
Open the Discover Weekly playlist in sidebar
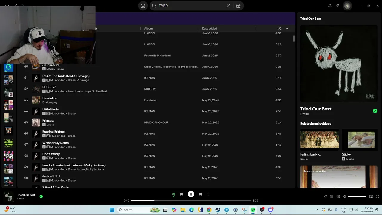click(x=8, y=156)
